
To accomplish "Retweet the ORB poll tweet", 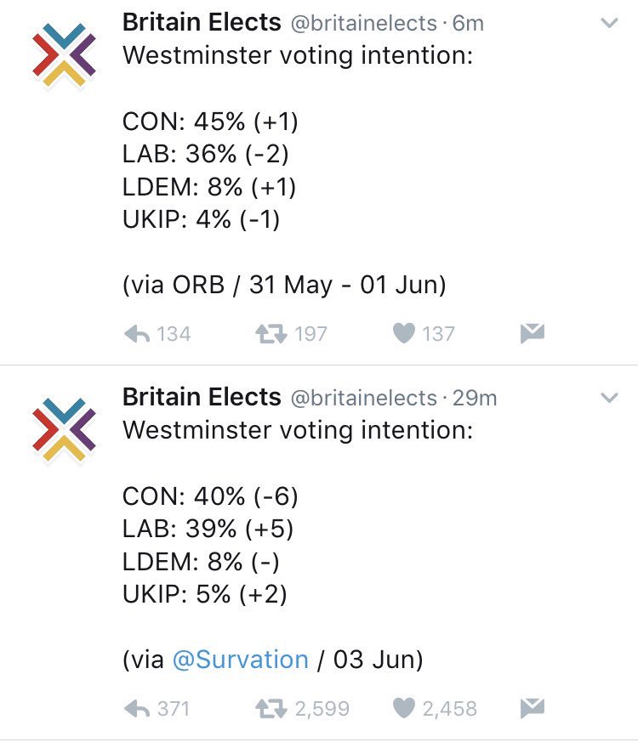I will tap(271, 334).
